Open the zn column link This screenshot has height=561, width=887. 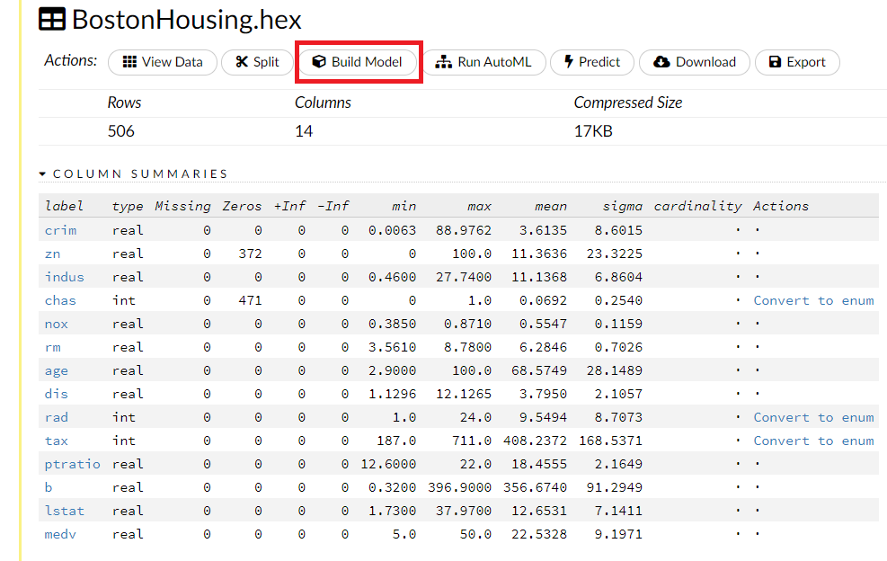pos(52,254)
